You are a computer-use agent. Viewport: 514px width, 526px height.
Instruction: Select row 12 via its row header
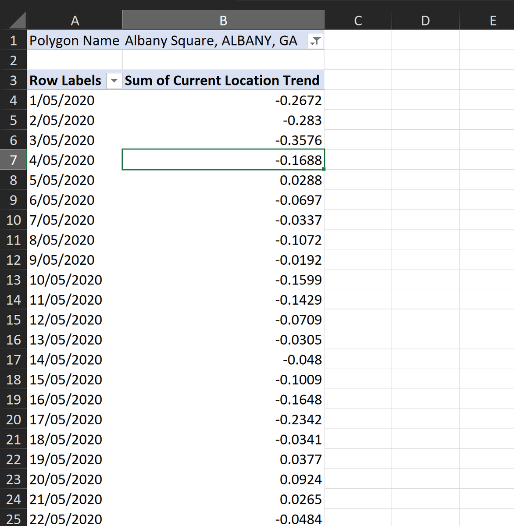(x=13, y=259)
